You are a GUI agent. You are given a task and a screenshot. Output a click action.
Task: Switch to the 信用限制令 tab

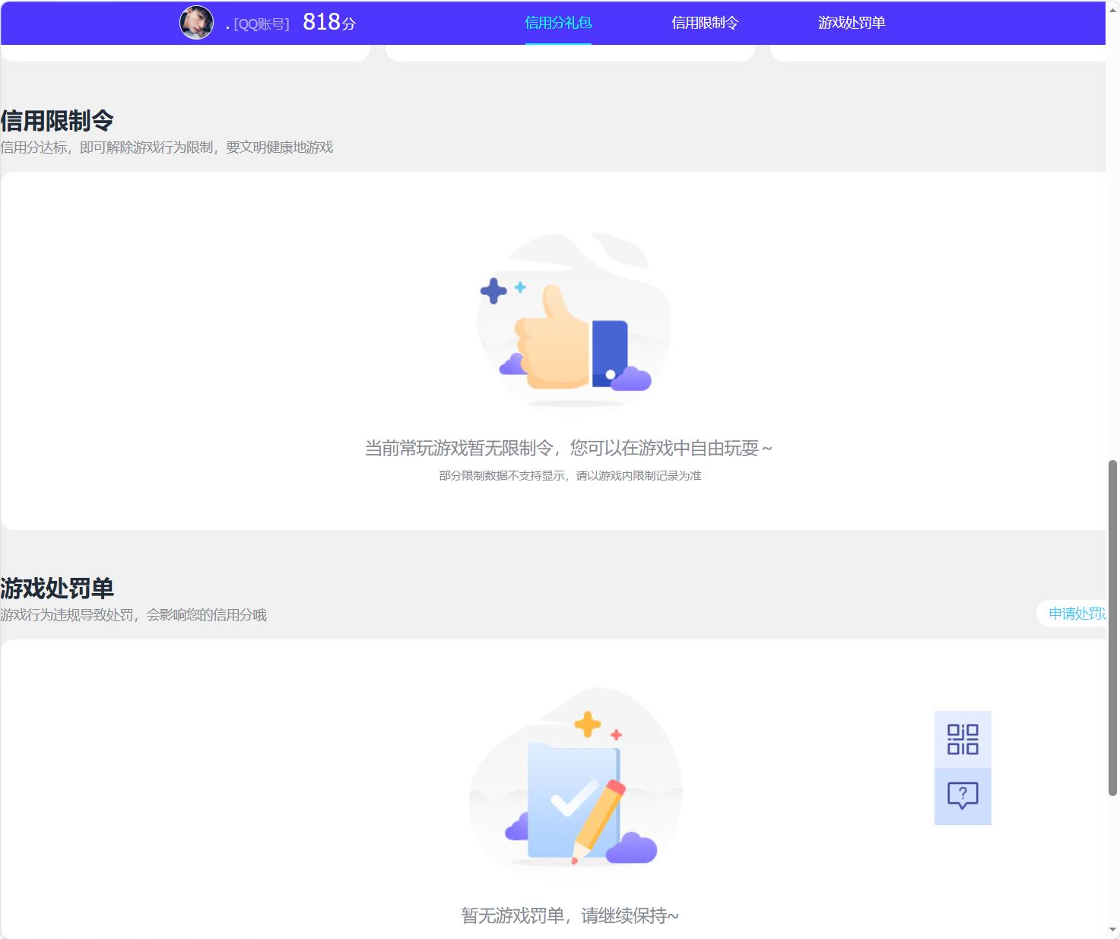705,23
